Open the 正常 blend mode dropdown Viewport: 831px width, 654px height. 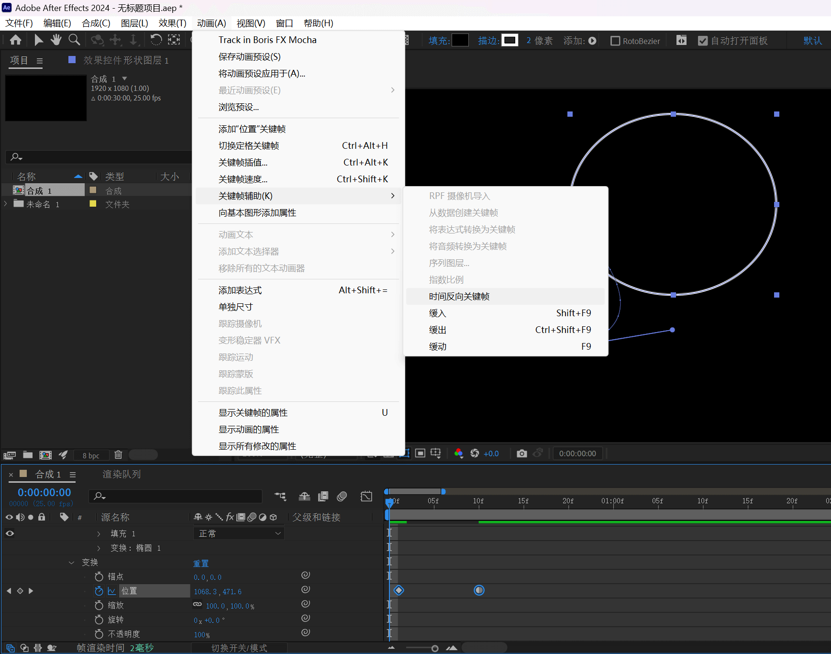239,533
